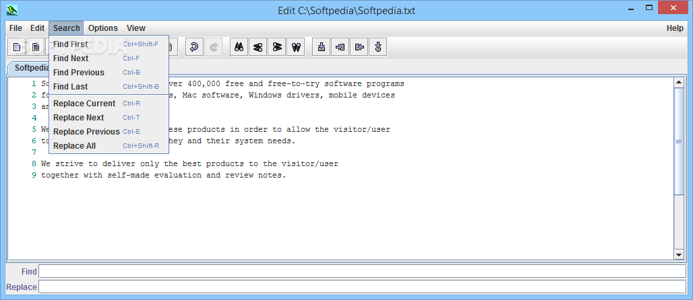Choose Find Previous from Search menu
The height and width of the screenshot is (300, 693).
point(109,73)
